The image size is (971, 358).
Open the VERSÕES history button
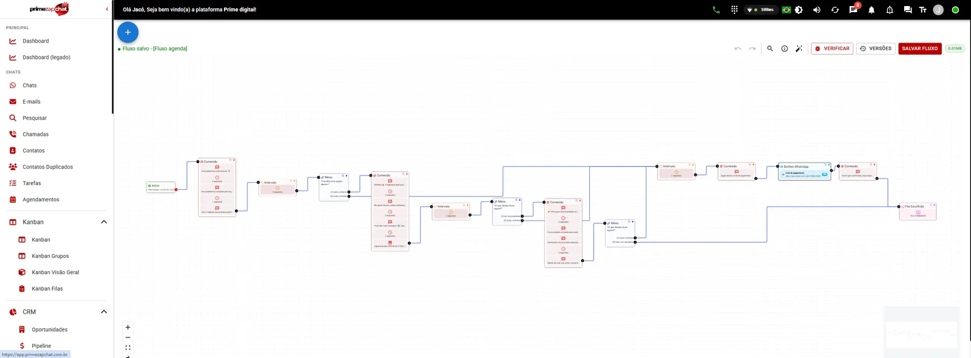876,49
